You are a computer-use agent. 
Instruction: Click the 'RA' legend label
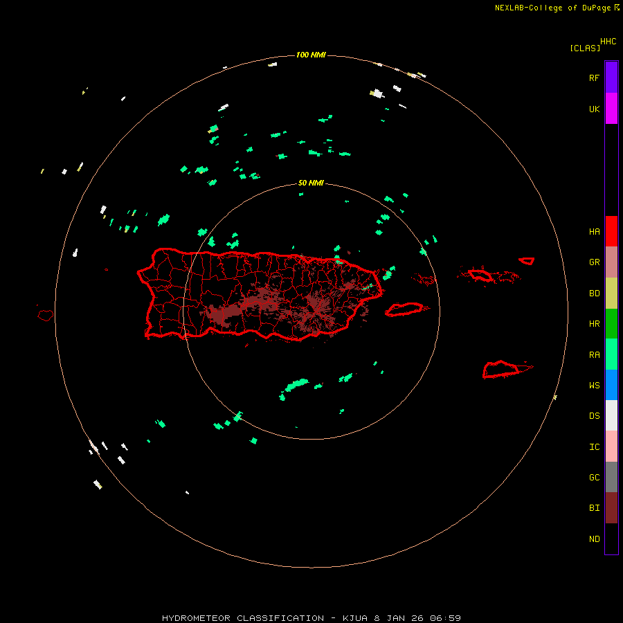click(x=594, y=355)
